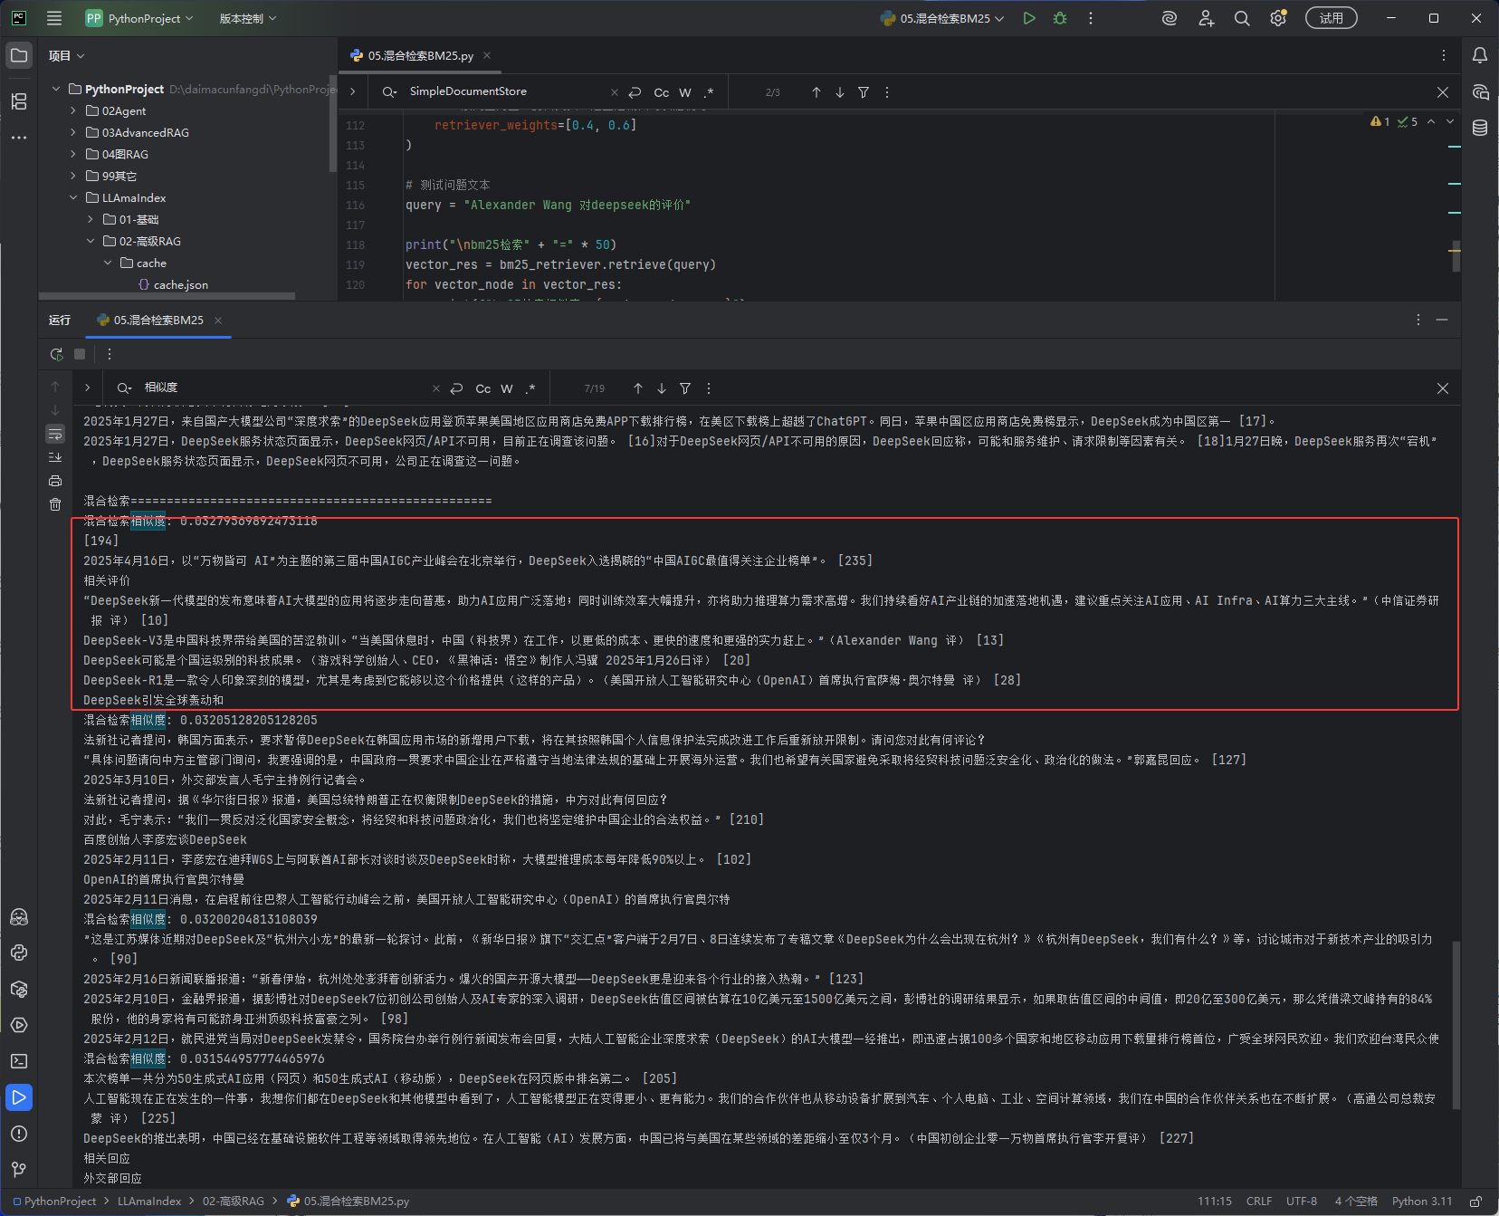Viewport: 1499px width, 1216px height.
Task: Open the Python Console tool window
Action: pos(19,953)
